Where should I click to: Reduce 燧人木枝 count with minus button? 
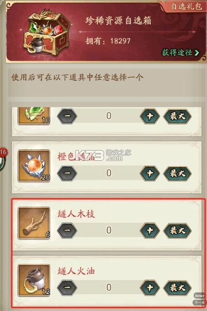click(x=67, y=231)
